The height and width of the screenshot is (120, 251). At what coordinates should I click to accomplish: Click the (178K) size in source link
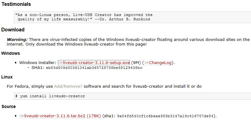coord(94,116)
